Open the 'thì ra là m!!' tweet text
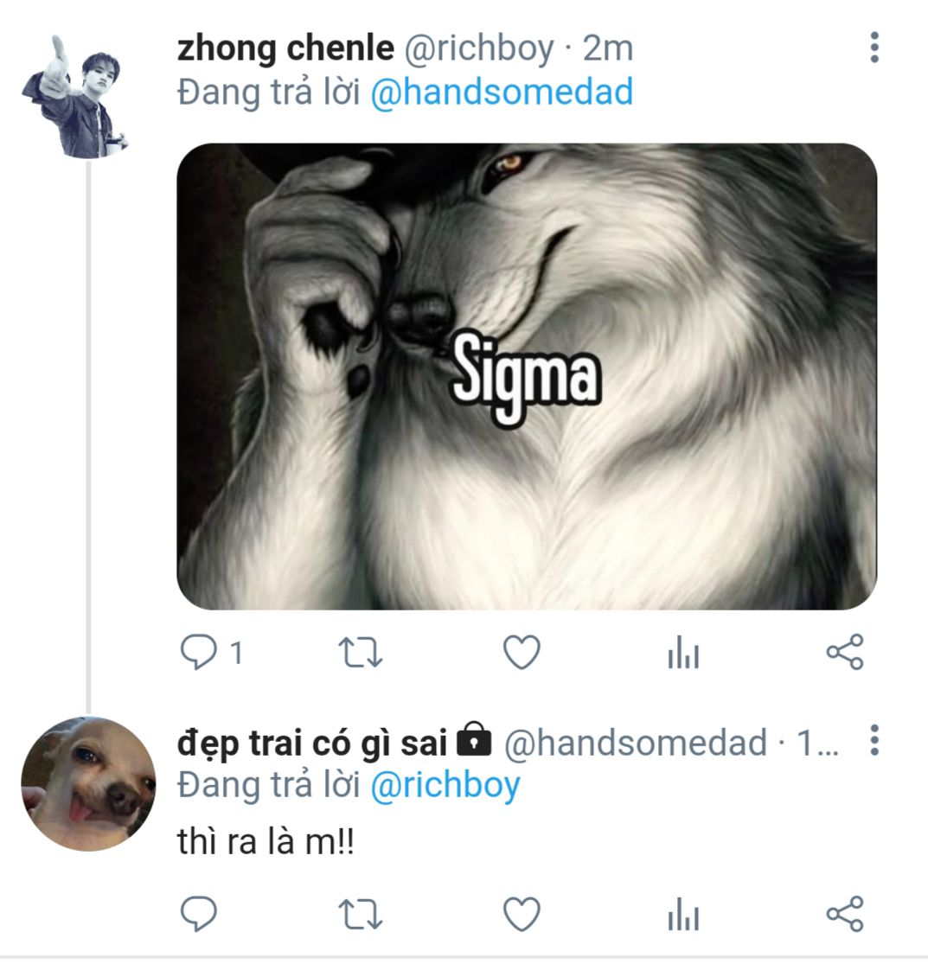Screen dimensions: 928x964 click(266, 842)
